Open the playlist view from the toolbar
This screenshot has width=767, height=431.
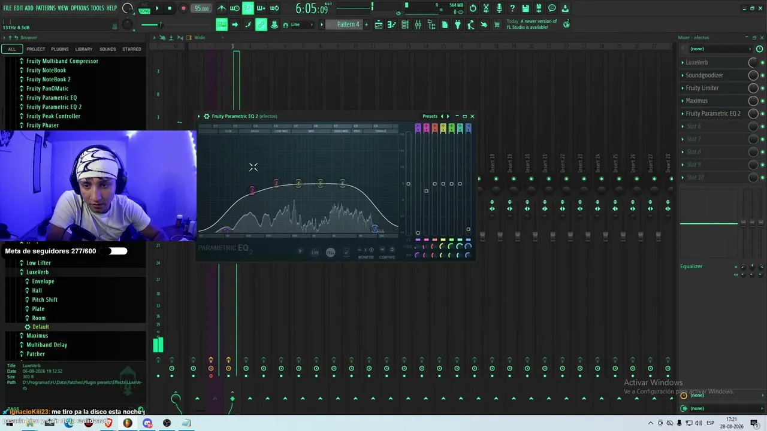tap(379, 25)
